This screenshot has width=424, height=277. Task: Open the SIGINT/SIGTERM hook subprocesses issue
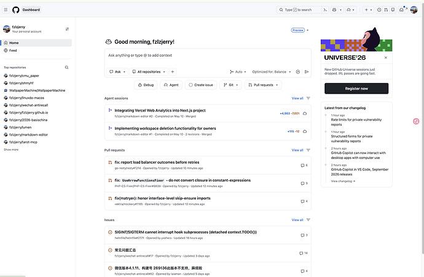pos(186,232)
